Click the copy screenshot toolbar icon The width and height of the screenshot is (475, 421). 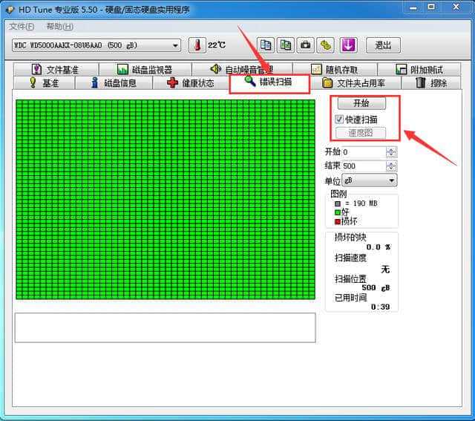tap(286, 45)
